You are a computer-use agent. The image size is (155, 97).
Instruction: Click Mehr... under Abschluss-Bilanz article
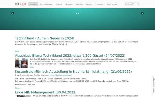point(33,68)
